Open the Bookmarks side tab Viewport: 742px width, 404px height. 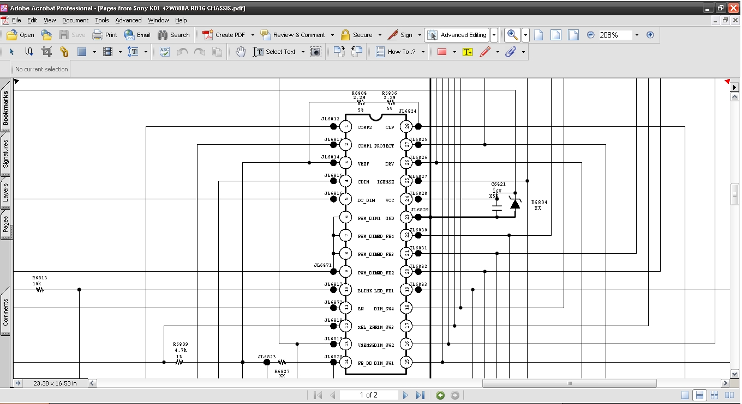5,108
